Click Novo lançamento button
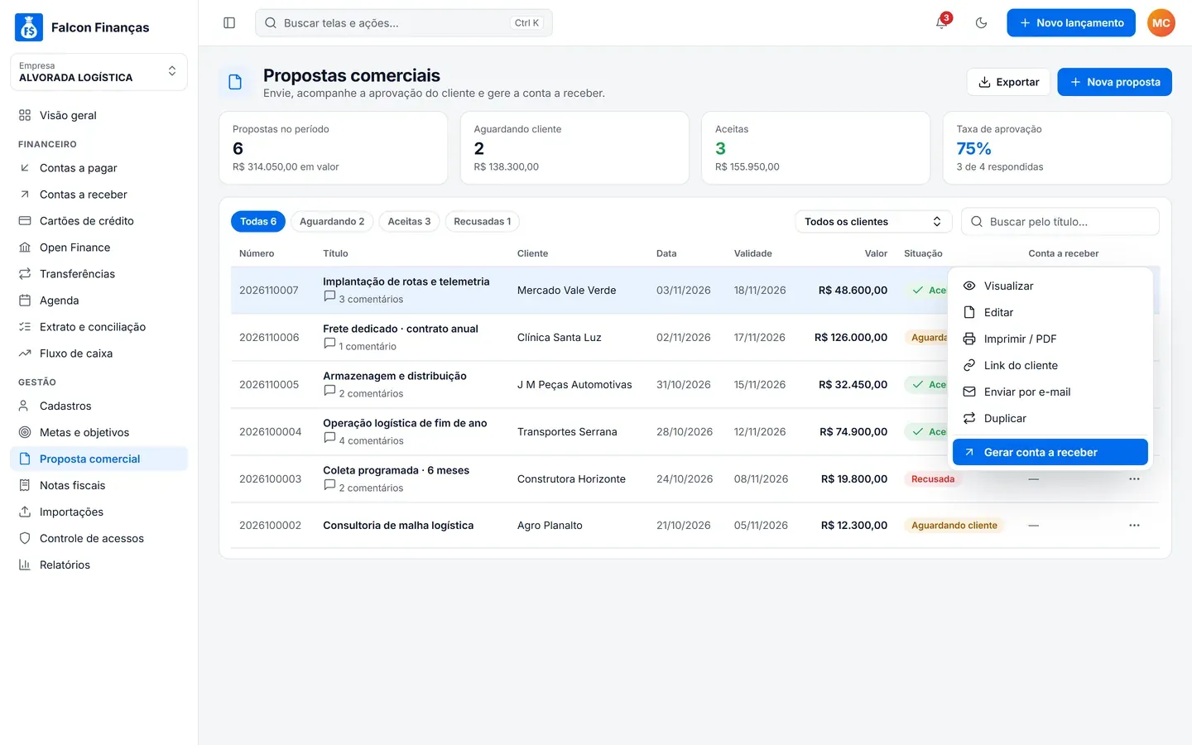Screen dimensions: 1192x745 1071,23
